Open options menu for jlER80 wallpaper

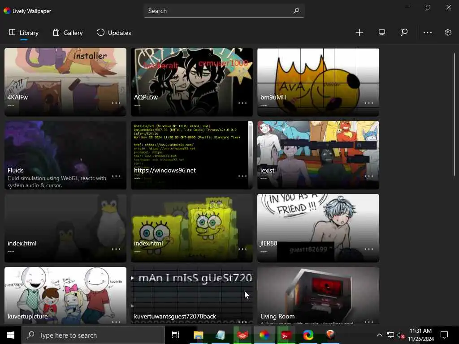coord(369,249)
